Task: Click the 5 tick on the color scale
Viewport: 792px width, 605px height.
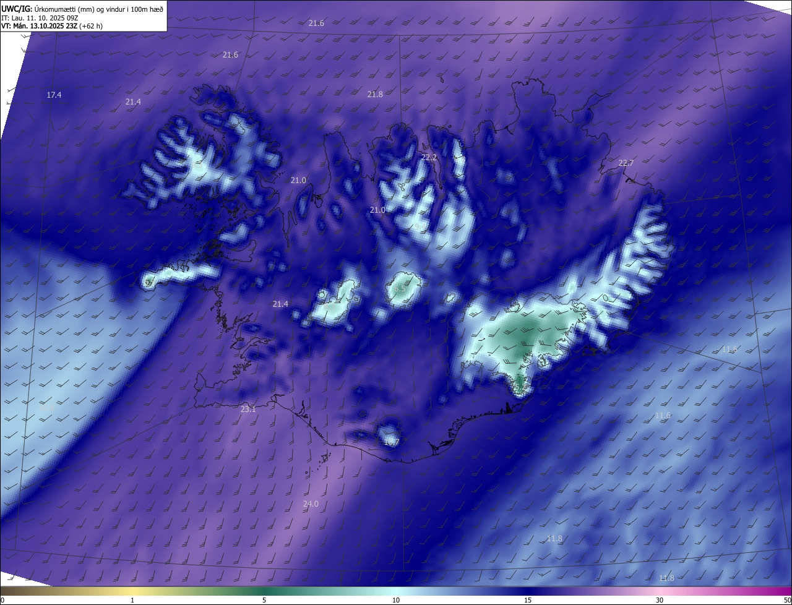Action: pyautogui.click(x=264, y=600)
